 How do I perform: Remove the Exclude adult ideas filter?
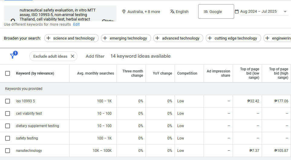(73, 56)
